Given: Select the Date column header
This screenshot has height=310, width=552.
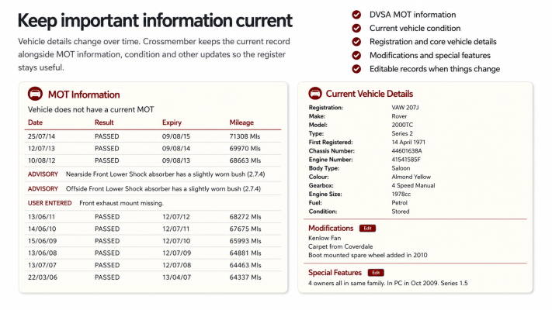Looking at the screenshot, I should point(35,122).
